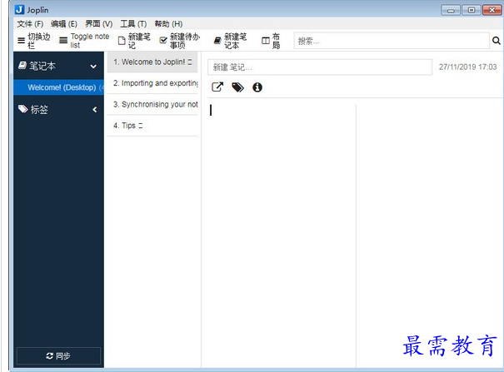Click the 标签 tags header
The height and width of the screenshot is (372, 504).
[58, 110]
